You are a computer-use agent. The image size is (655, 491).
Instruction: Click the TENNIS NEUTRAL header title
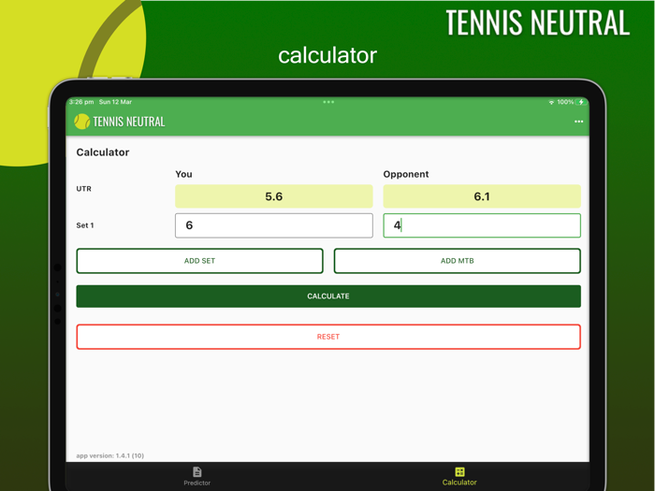[129, 122]
